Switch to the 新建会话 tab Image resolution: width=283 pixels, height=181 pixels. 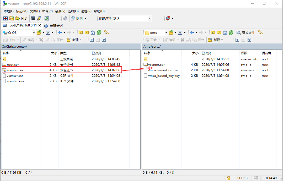pos(54,26)
